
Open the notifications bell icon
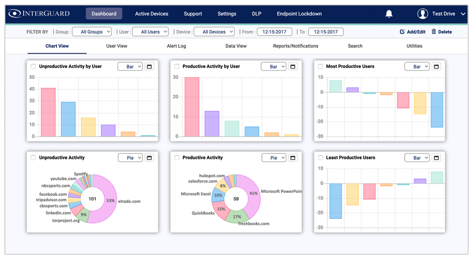(x=389, y=14)
